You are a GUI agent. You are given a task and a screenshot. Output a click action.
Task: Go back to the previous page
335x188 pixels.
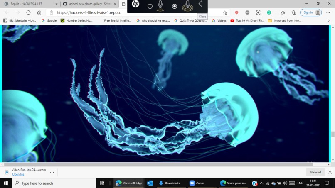coord(7,12)
